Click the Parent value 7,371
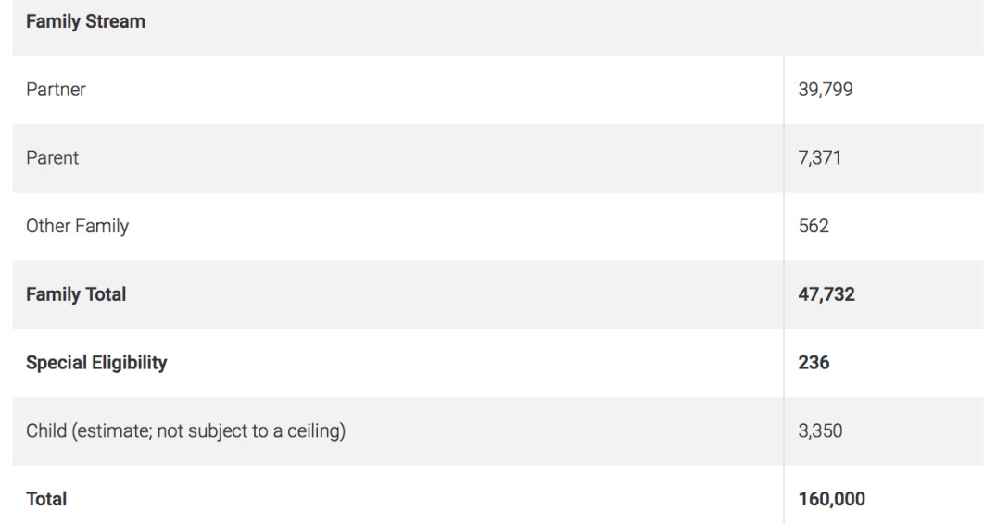The width and height of the screenshot is (984, 523). [x=819, y=158]
